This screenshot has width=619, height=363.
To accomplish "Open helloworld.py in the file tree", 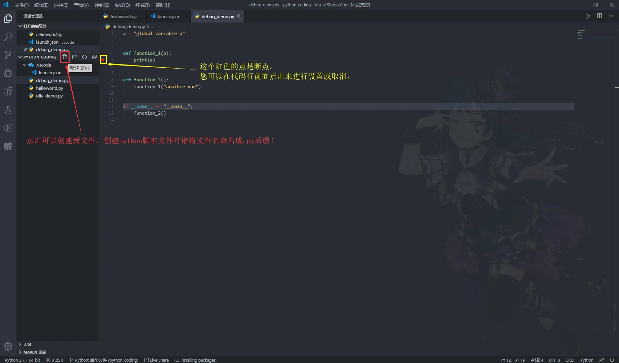I will 49,88.
